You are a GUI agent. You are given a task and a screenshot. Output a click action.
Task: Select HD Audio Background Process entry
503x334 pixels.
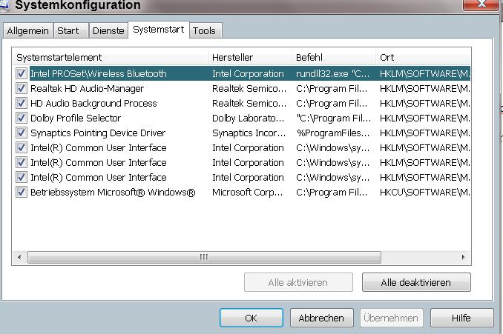click(x=242, y=103)
